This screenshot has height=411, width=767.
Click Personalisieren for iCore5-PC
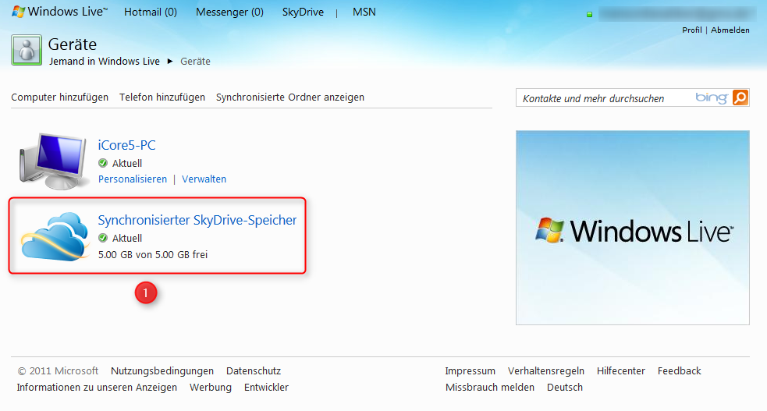click(133, 179)
